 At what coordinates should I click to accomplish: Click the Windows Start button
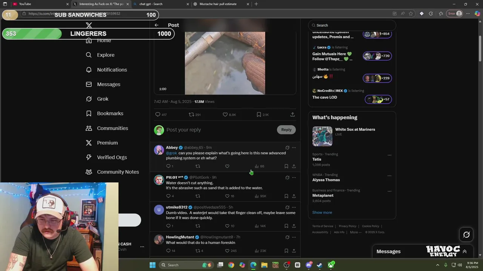click(152, 265)
